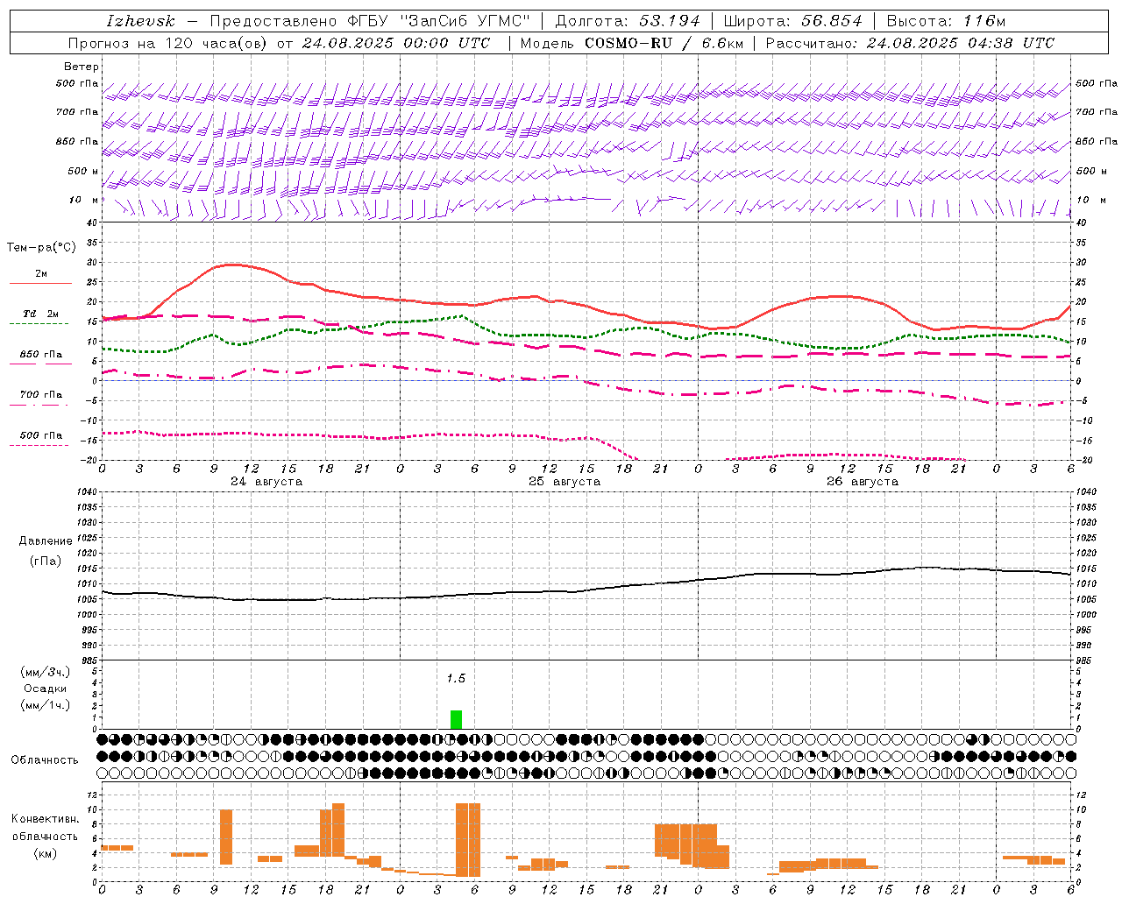The height and width of the screenshot is (897, 1122).
Task: Select the 'Высота: 116м' header value
Action: (x=946, y=21)
